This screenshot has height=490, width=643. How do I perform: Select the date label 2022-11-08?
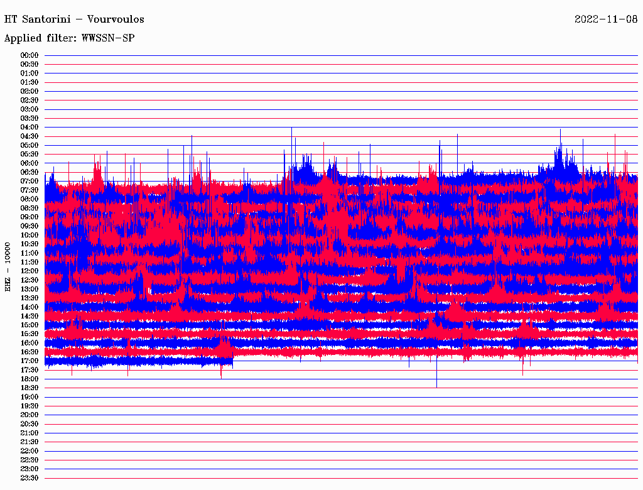(606, 19)
